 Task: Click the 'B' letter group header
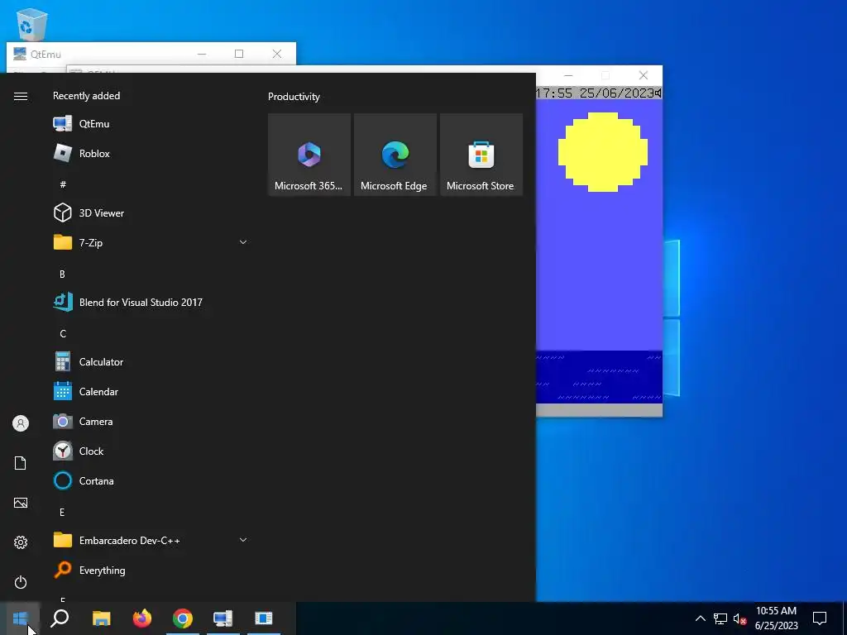[x=62, y=274]
